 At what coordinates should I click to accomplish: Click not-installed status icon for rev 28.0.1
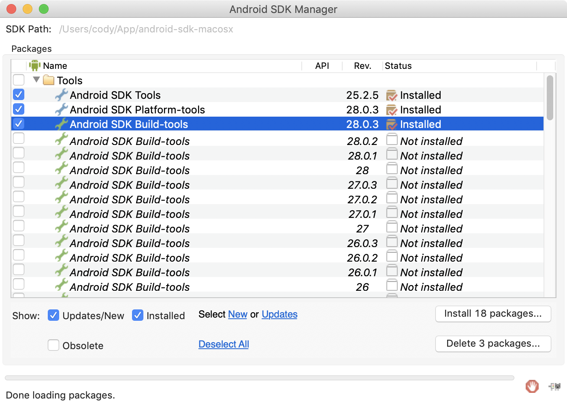click(x=392, y=154)
